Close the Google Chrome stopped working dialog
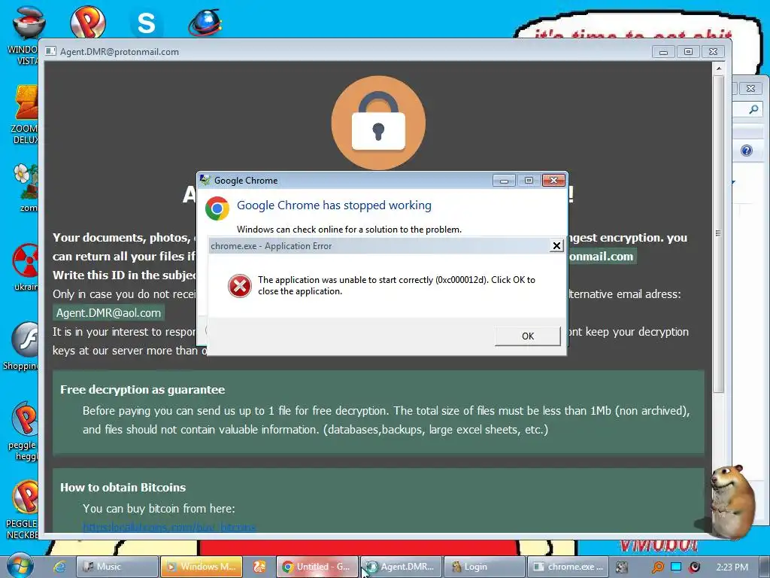770x578 pixels. coord(553,181)
